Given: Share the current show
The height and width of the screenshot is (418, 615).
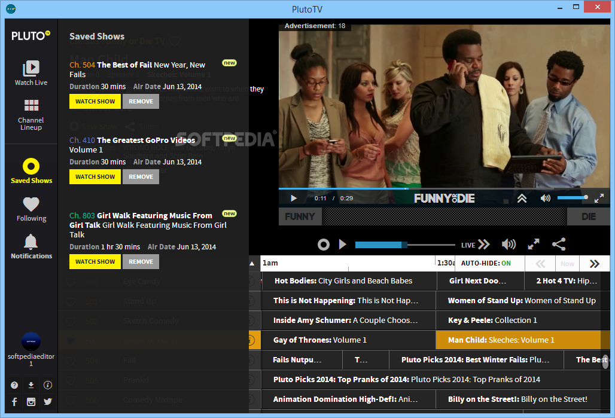Looking at the screenshot, I should coord(559,245).
